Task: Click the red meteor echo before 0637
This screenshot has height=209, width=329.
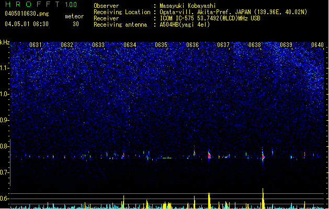Action: click(x=209, y=156)
